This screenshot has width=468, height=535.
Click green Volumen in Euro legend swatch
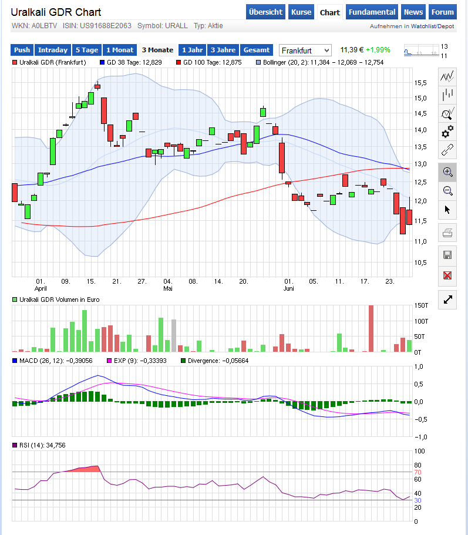click(15, 300)
